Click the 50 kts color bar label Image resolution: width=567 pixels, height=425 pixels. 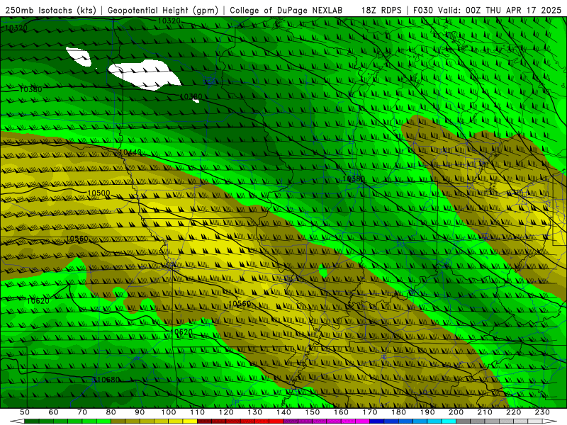[24, 412]
